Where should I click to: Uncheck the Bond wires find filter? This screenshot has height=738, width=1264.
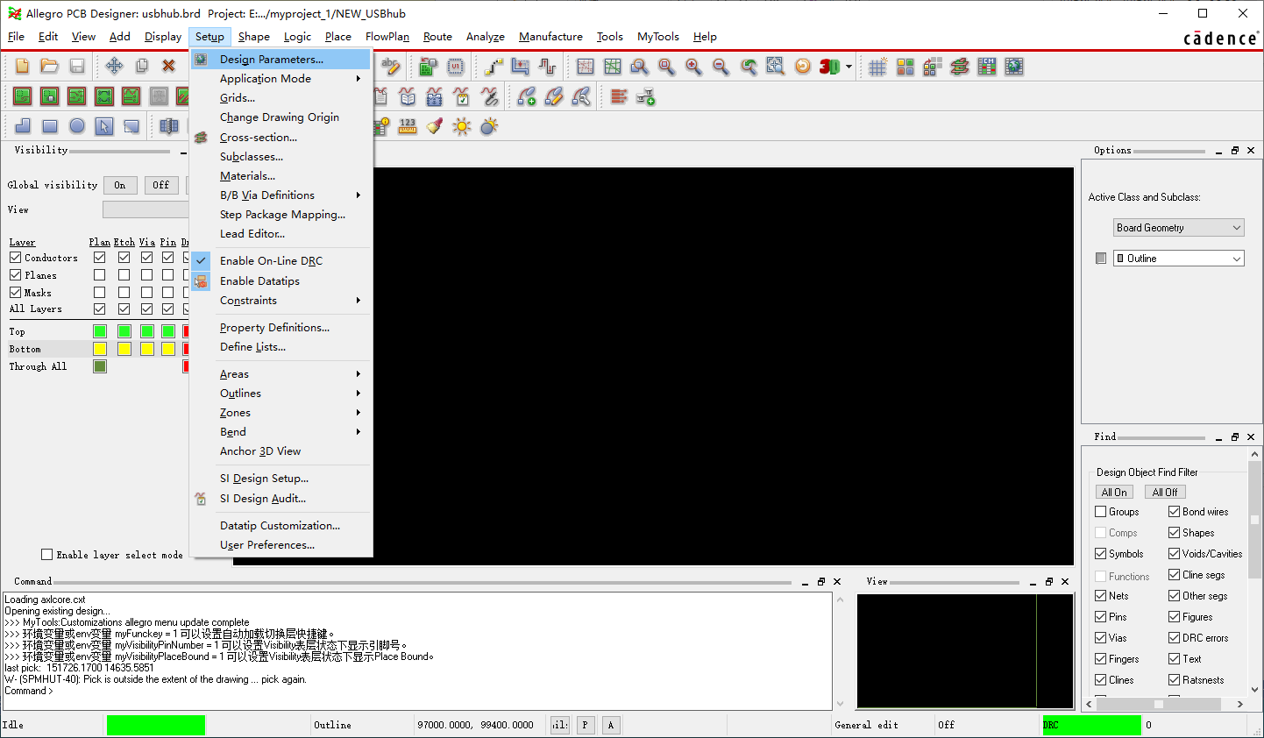(1174, 512)
